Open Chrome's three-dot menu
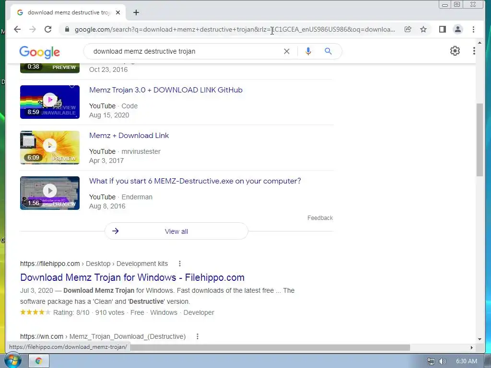 pyautogui.click(x=473, y=29)
